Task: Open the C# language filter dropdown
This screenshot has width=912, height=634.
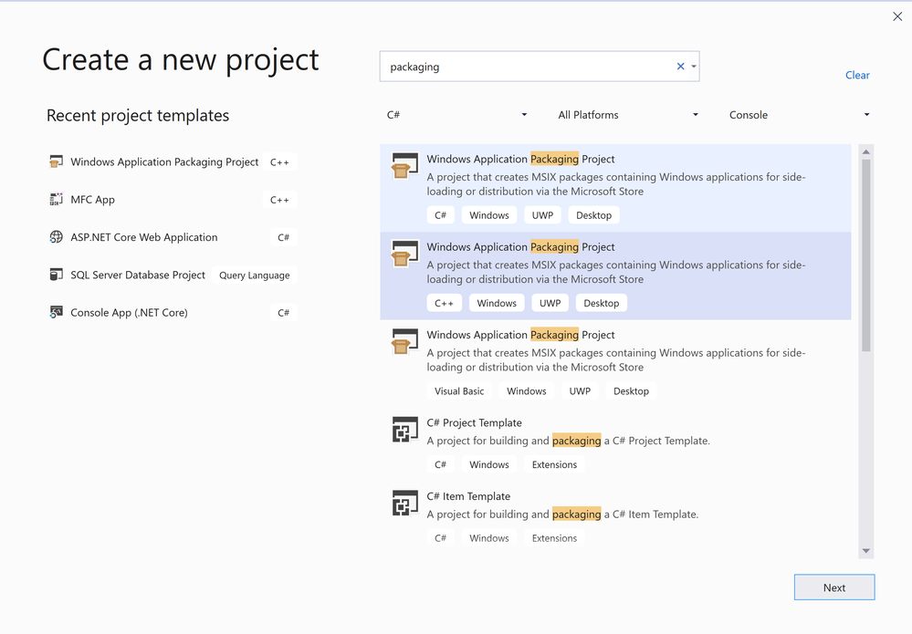Action: point(457,115)
